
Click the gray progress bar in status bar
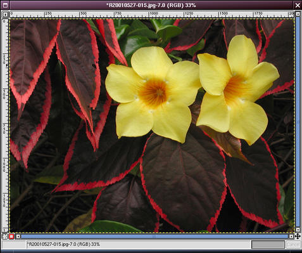pos(268,245)
